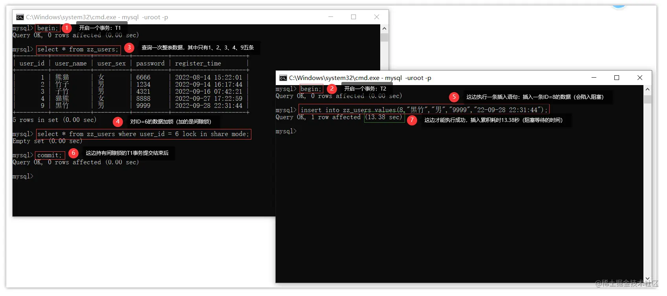The height and width of the screenshot is (296, 667).
Task: Click the 'user_name' column header
Action: pos(71,64)
